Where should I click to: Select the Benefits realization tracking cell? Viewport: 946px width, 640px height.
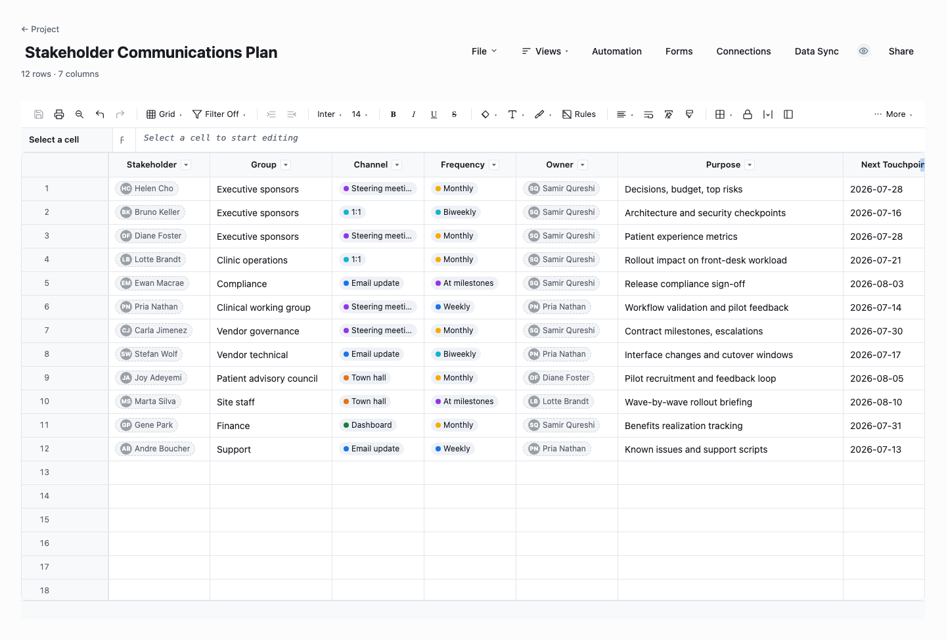pos(730,426)
